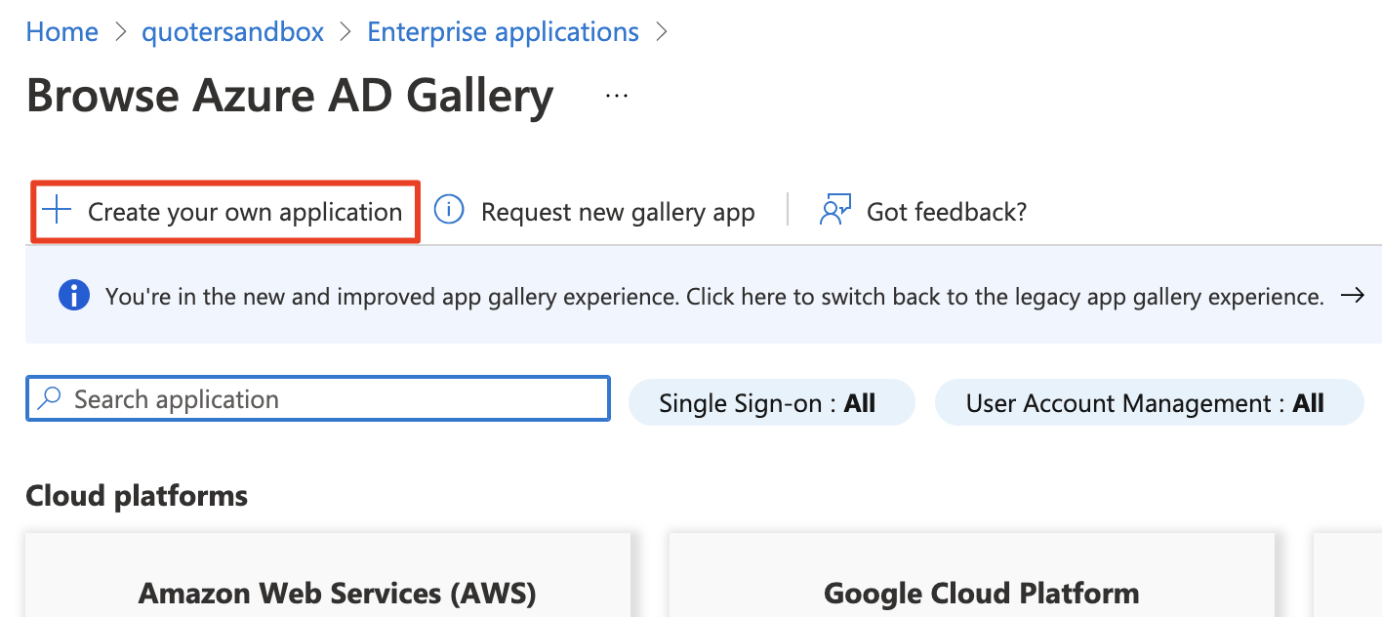Image resolution: width=1382 pixels, height=617 pixels.
Task: Open quotersandbox breadcrumb link
Action: coord(233,31)
